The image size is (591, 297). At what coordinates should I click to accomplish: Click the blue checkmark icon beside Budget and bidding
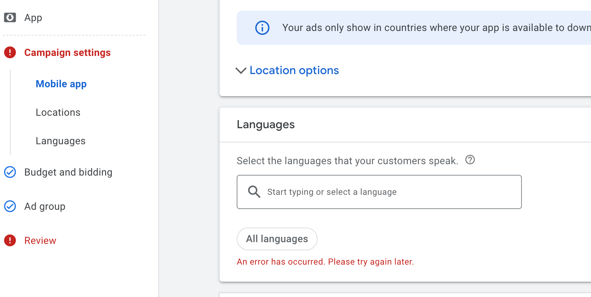click(x=10, y=172)
